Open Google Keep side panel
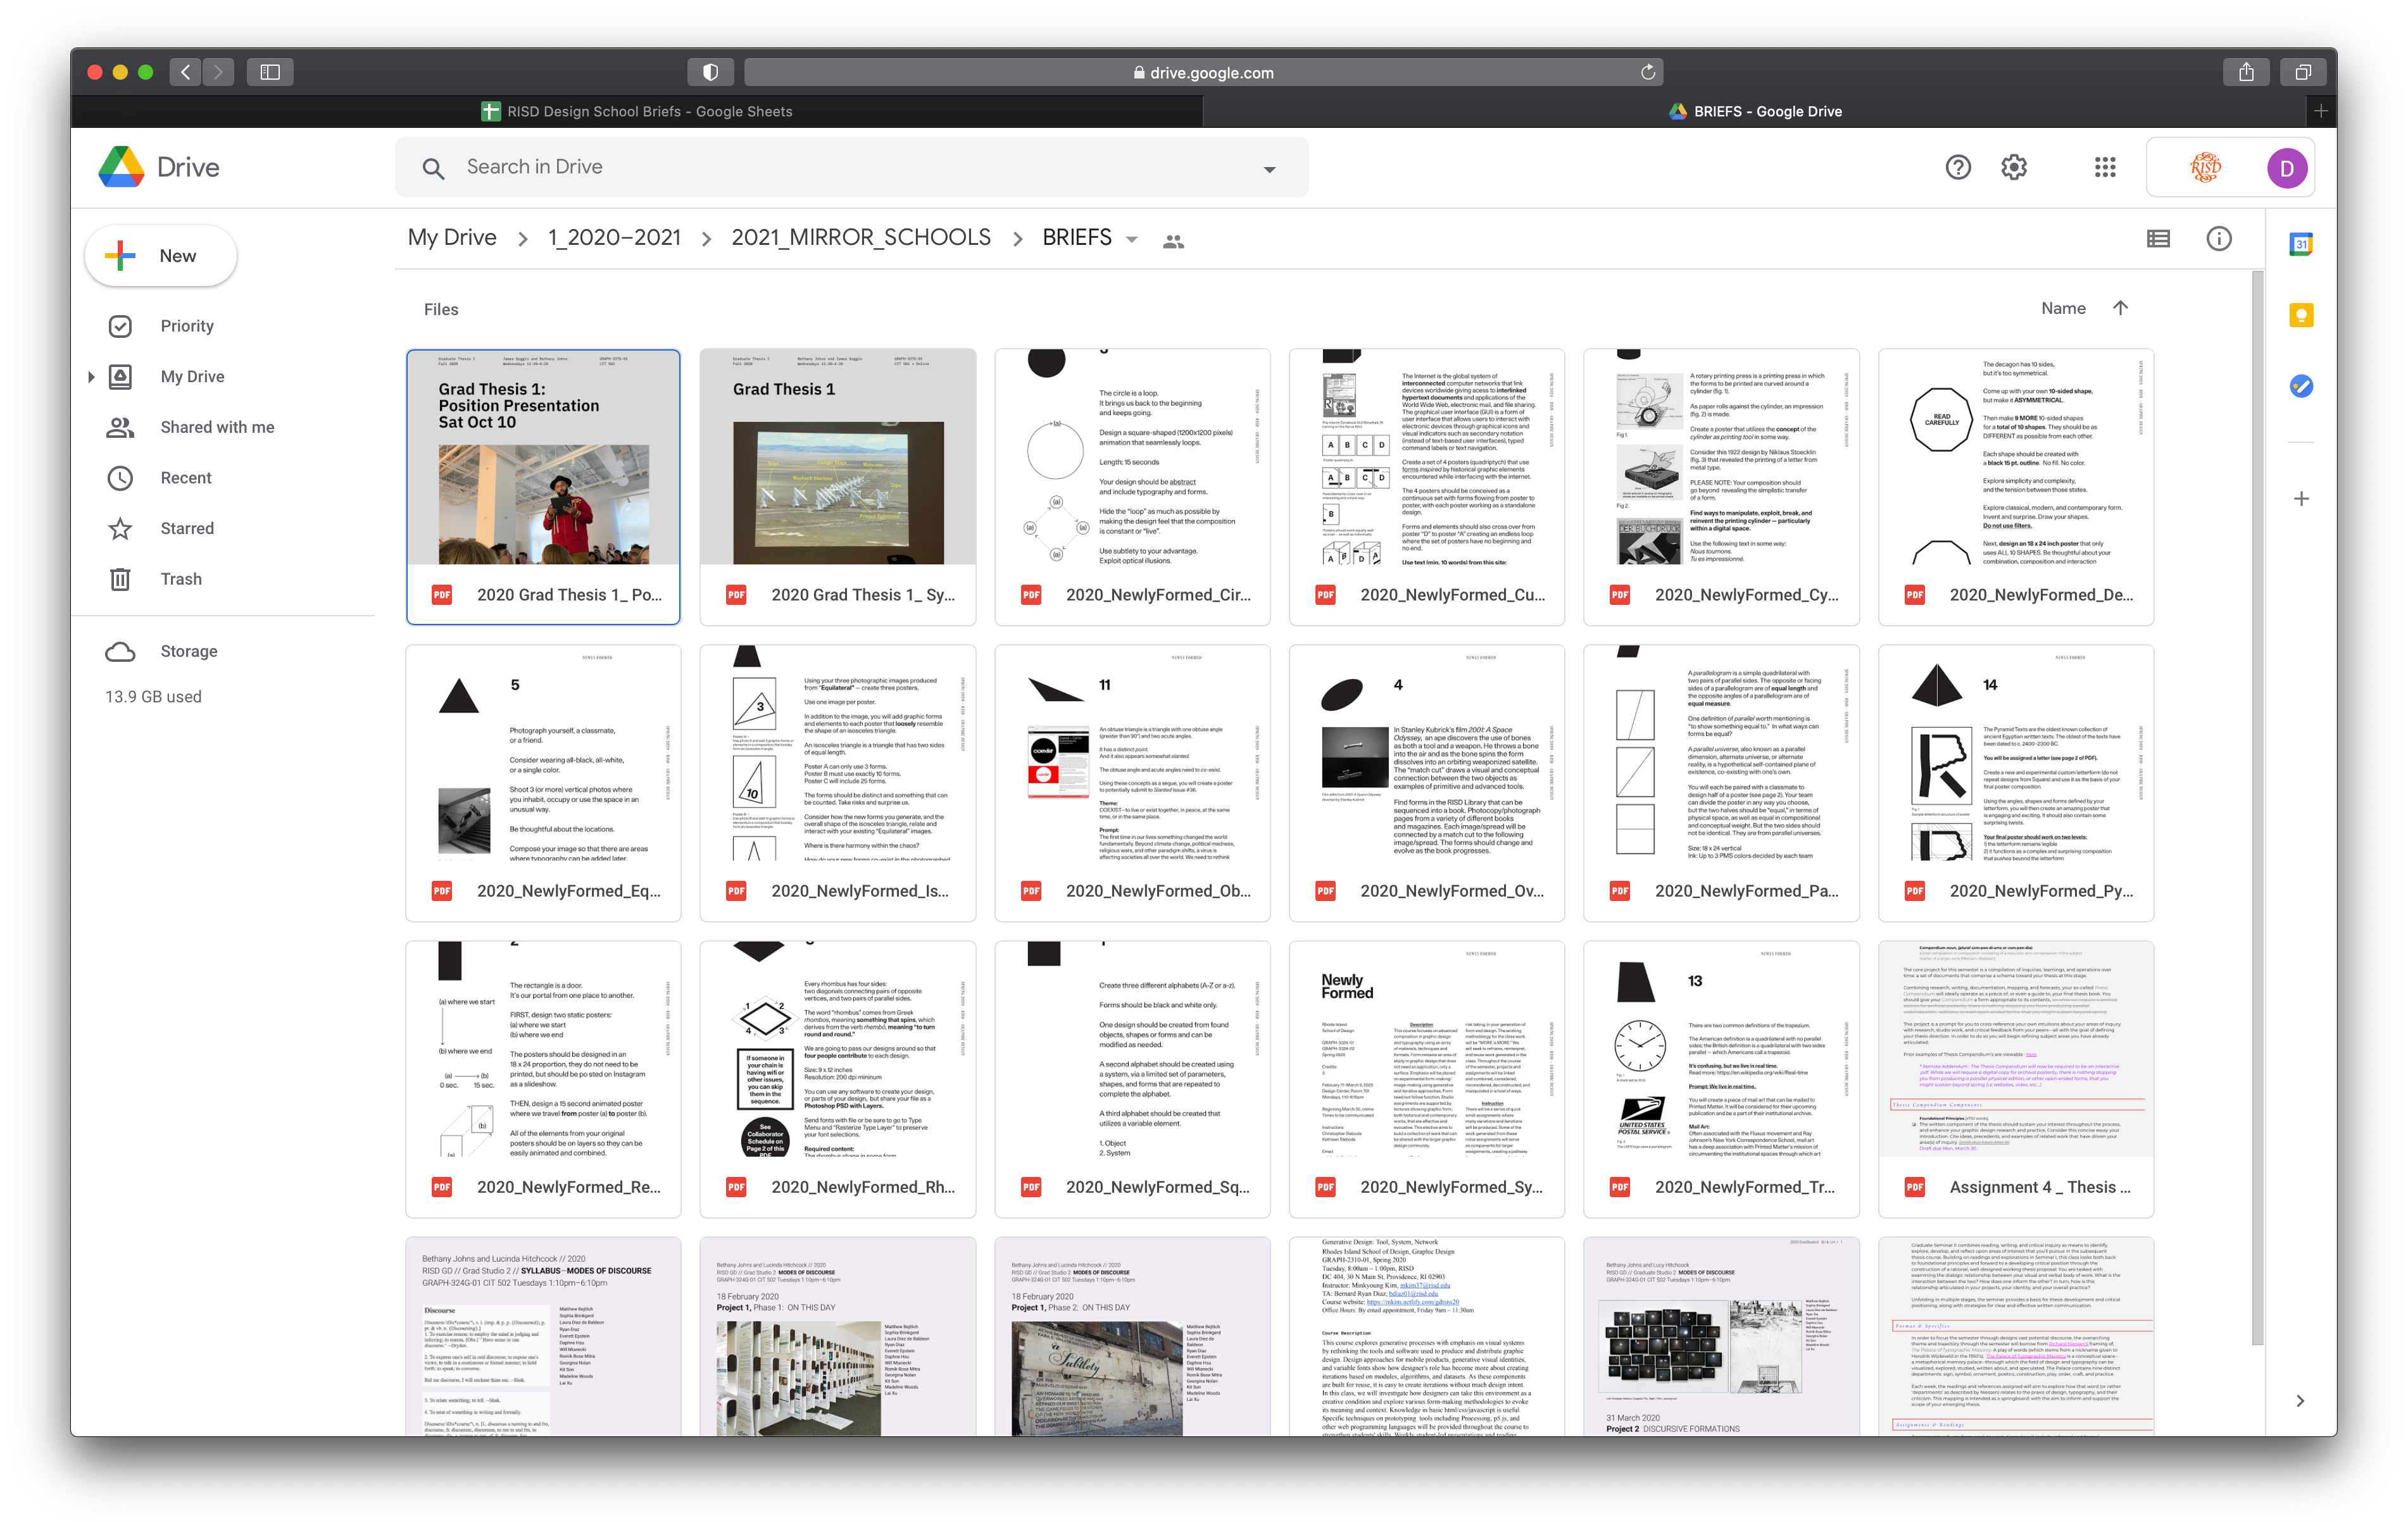Viewport: 2408px width, 1530px height. [2300, 316]
